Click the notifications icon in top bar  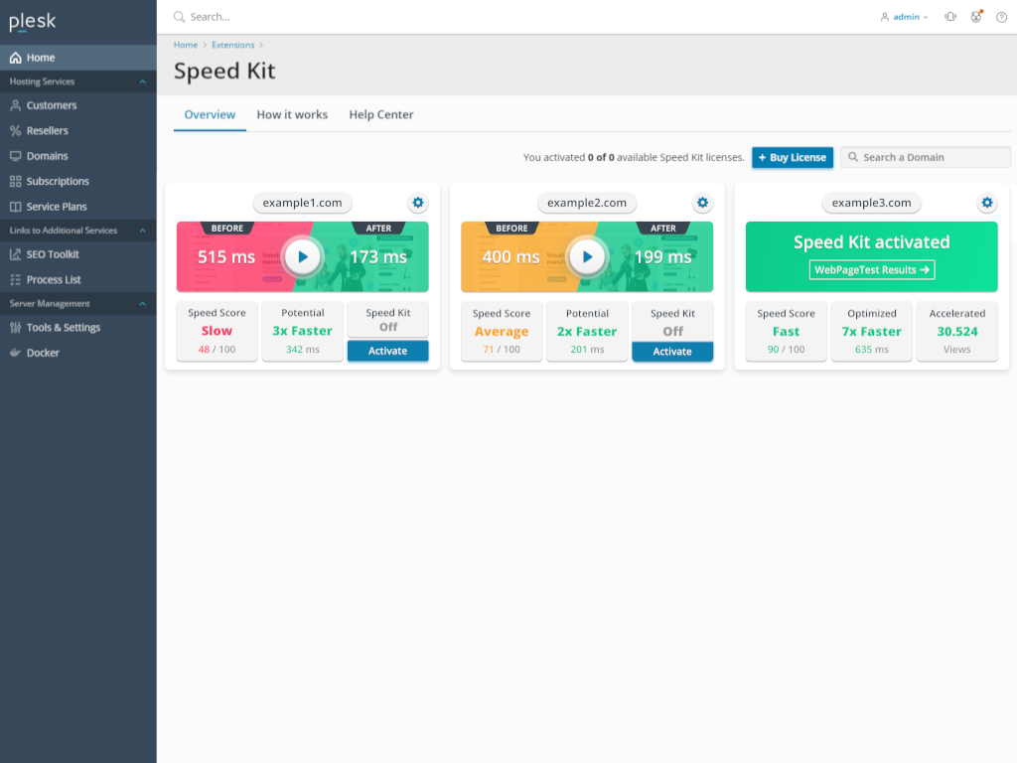coord(950,17)
